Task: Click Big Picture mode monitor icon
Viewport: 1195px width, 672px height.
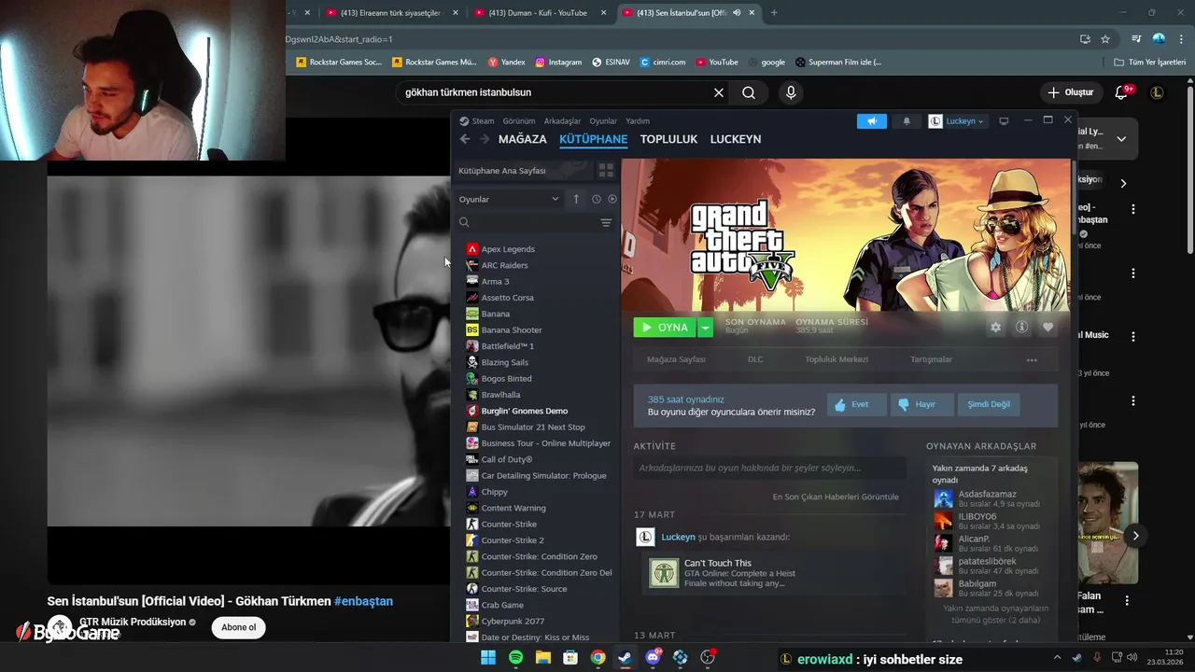Action: [x=1004, y=121]
